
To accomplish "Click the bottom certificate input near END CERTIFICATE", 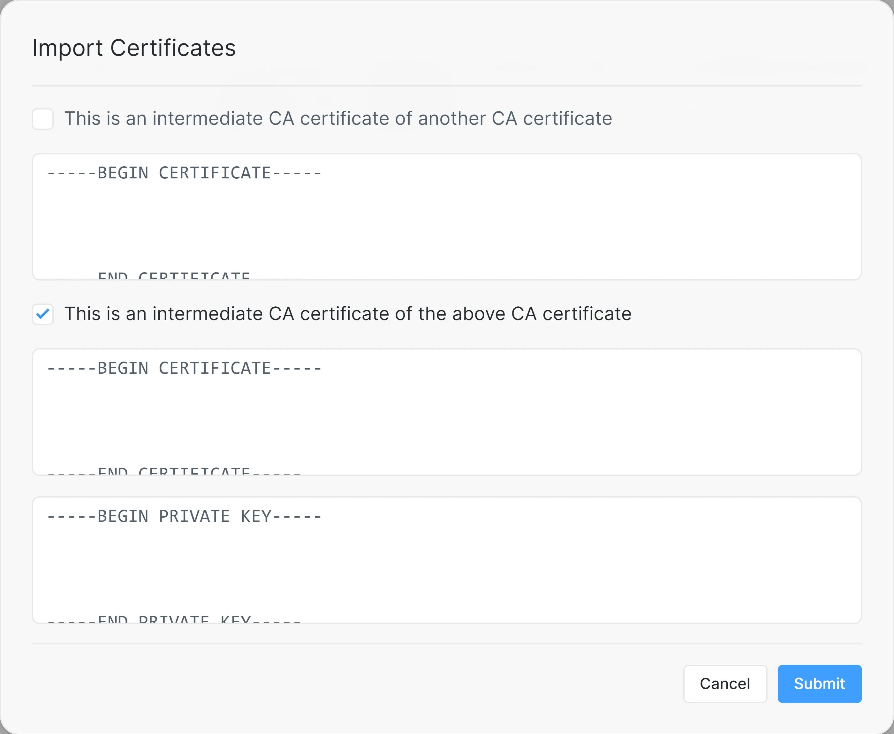I will (x=173, y=470).
